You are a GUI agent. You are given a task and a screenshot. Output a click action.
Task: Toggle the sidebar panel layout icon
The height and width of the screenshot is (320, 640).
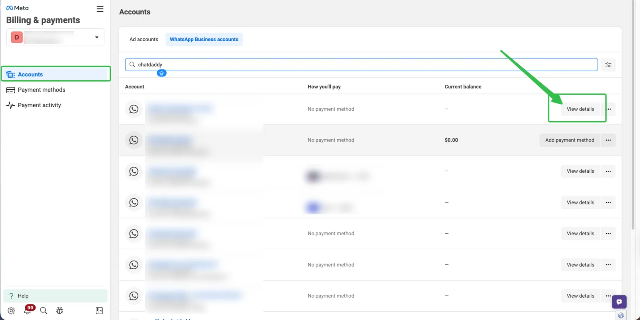(100, 311)
